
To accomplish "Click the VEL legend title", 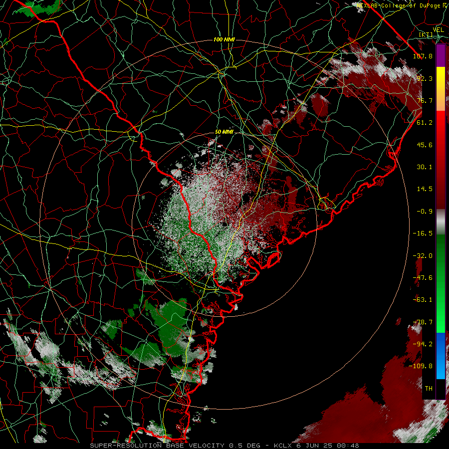I will (x=438, y=30).
